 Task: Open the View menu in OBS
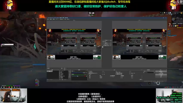click(x=54, y=19)
